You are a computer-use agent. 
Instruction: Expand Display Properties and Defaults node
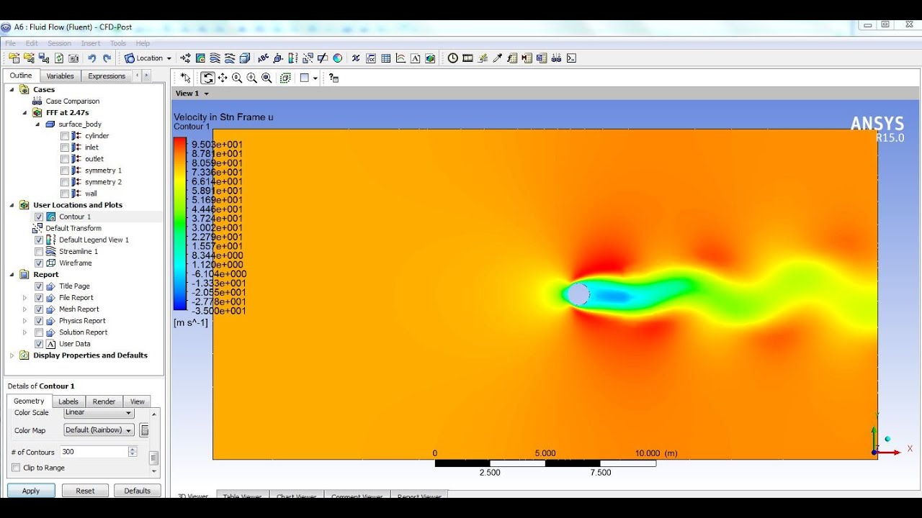(12, 355)
